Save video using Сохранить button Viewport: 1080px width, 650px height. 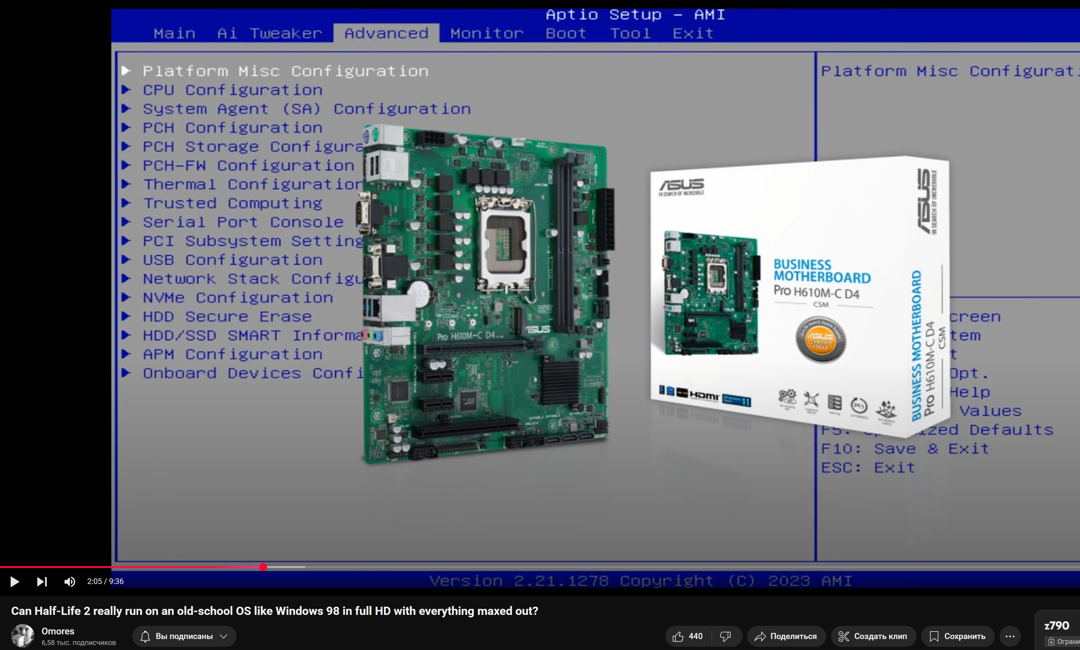coord(958,636)
